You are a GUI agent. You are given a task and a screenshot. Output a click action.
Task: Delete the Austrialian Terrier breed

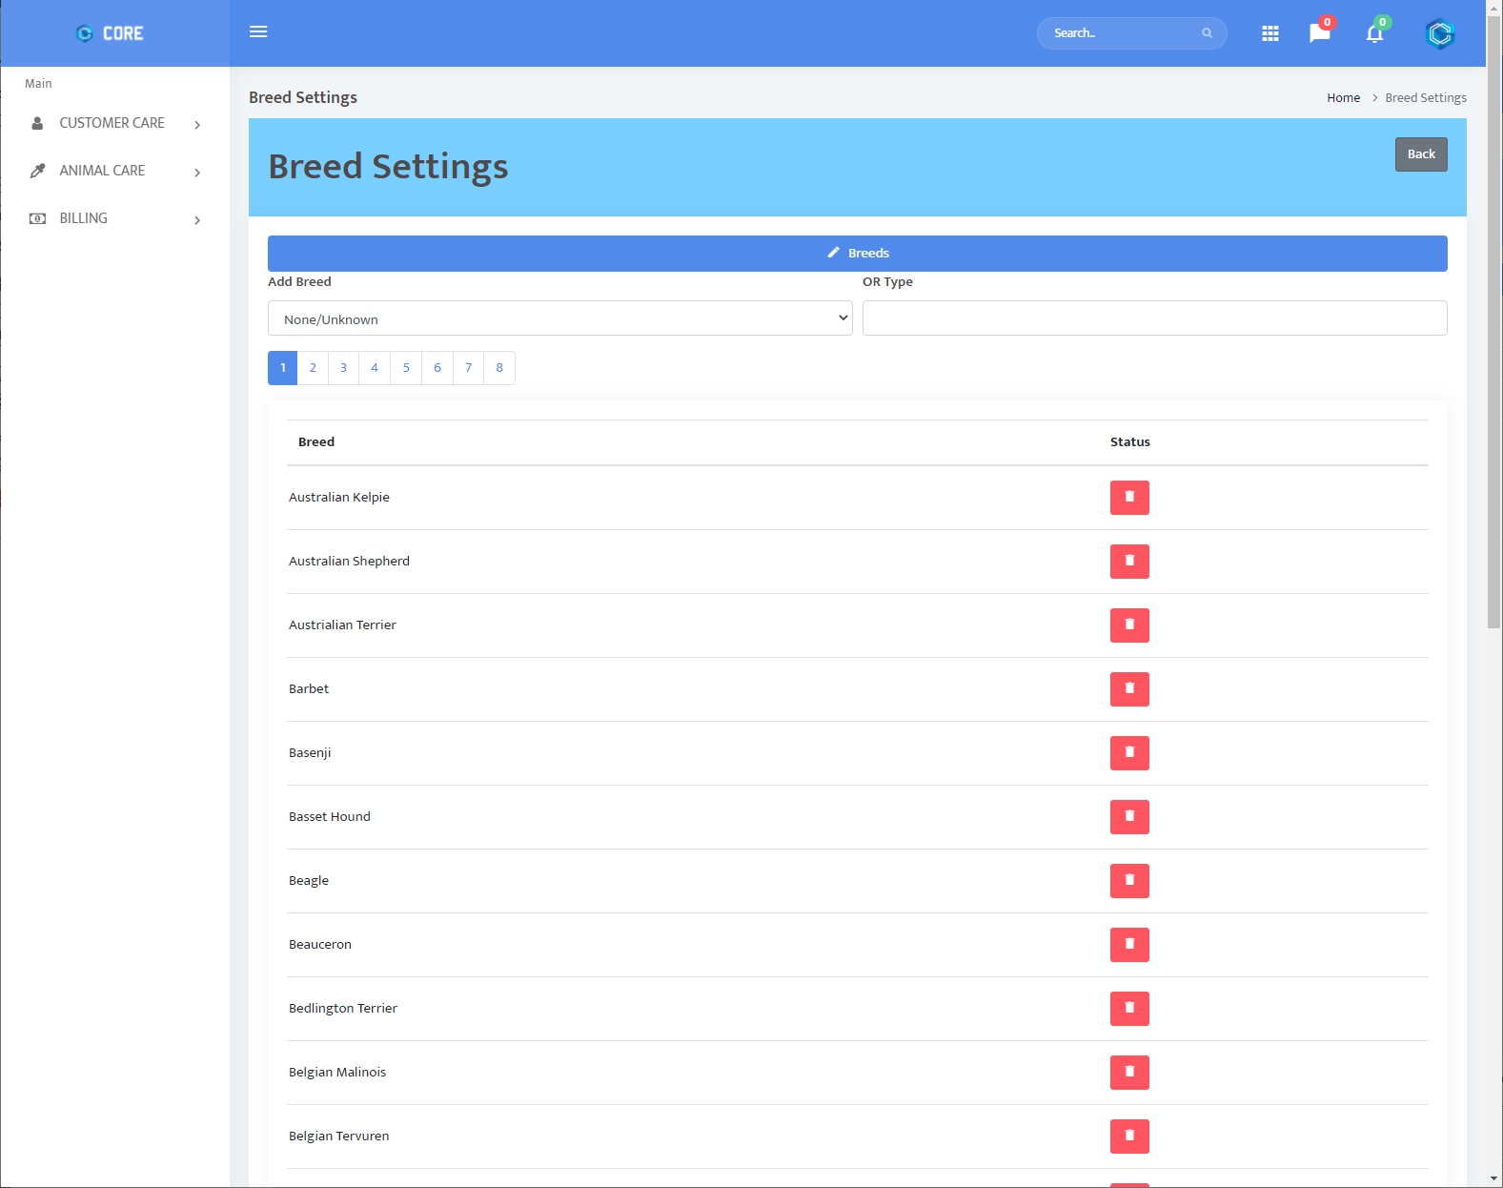point(1129,625)
